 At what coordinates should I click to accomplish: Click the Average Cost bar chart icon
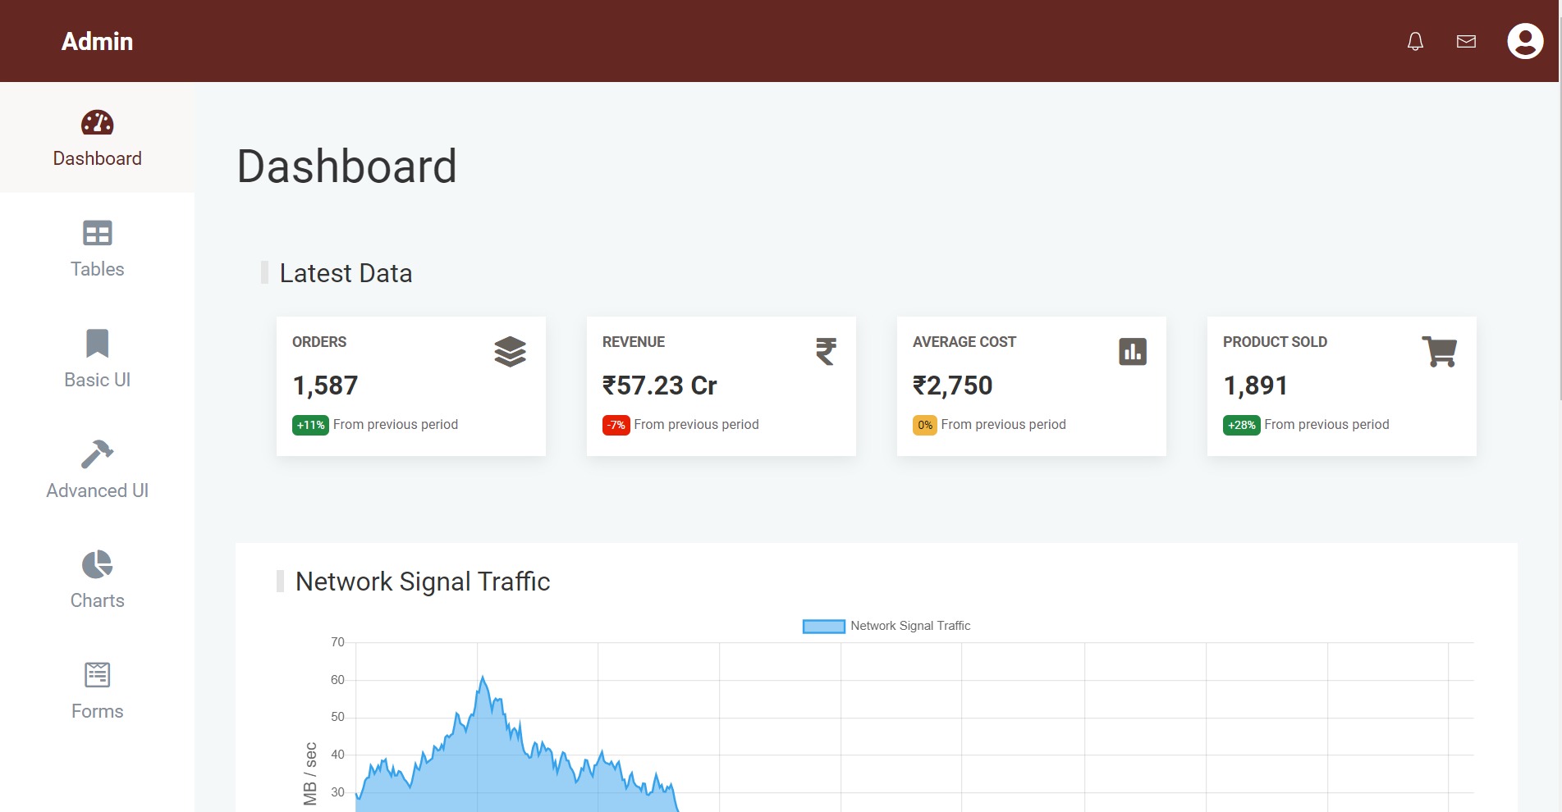1132,352
